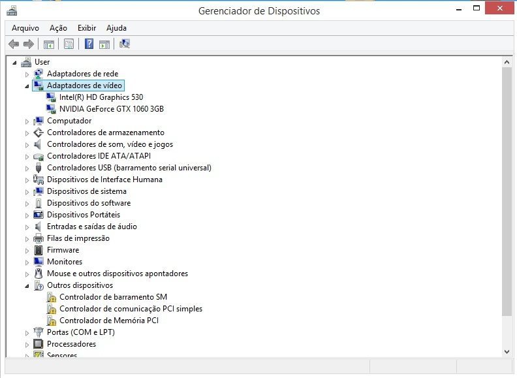Open the Ajuda menu

[x=116, y=28]
